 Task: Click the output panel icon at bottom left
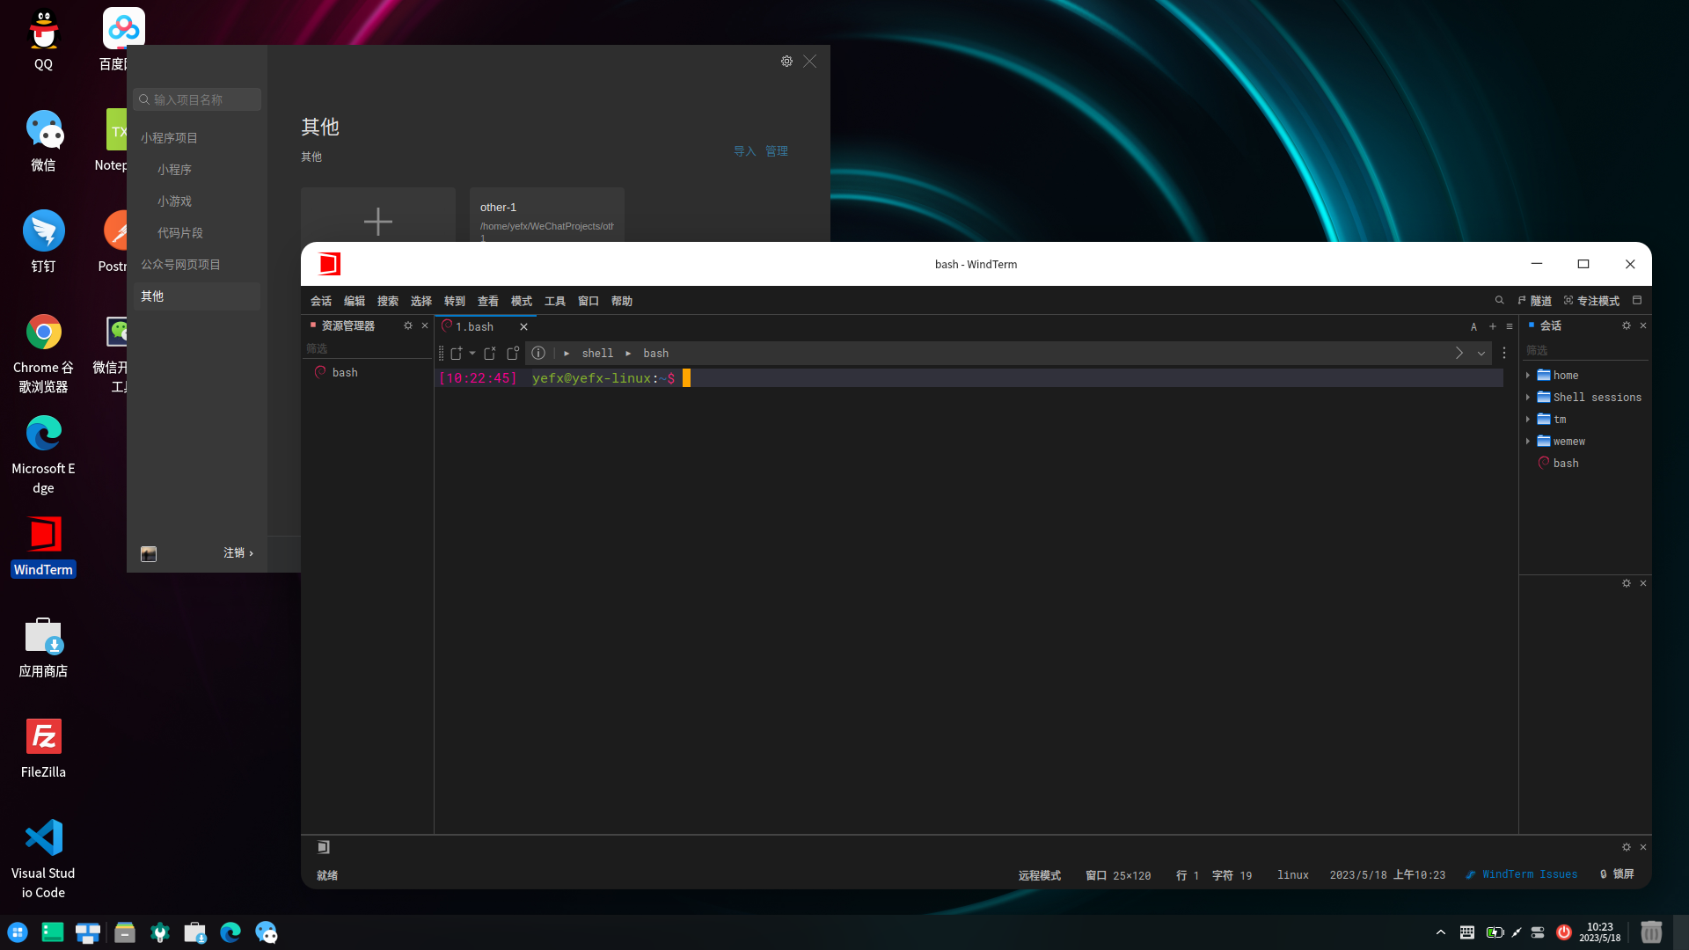[x=323, y=847]
